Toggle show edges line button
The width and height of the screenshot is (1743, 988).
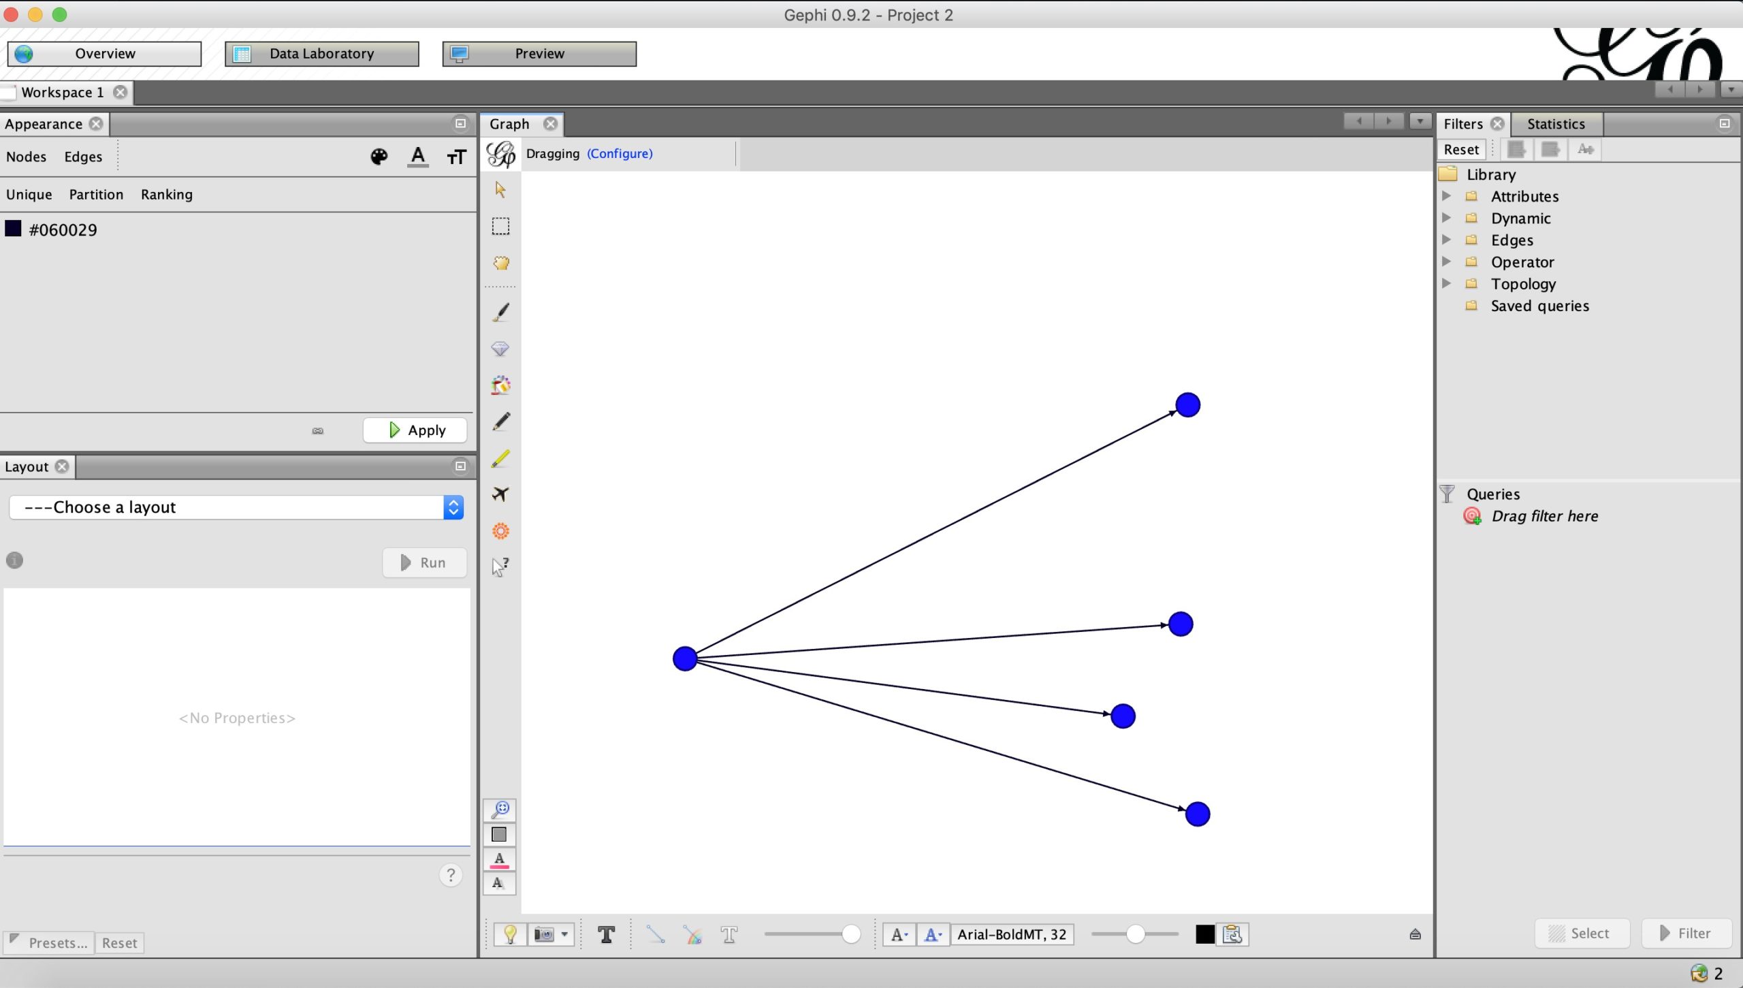pos(656,934)
